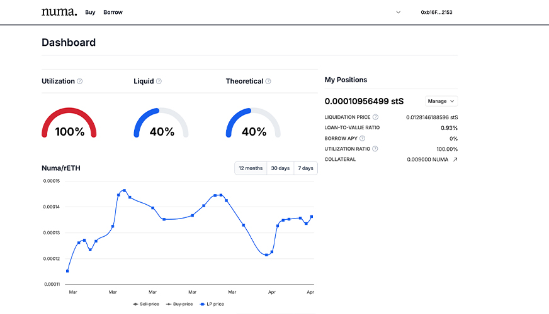Select the 12 months range
The image size is (549, 314).
pos(251,168)
